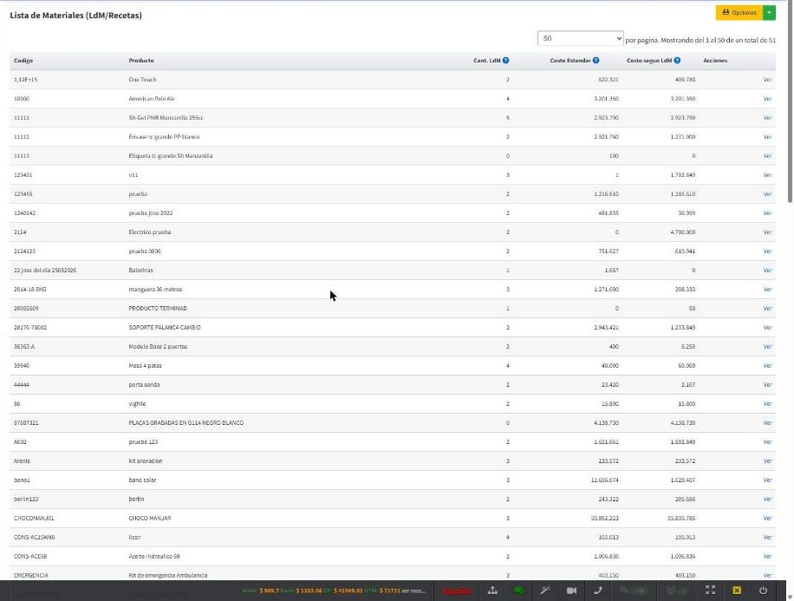The image size is (794, 601).
Task: Click the yellow X icon in bottom bar
Action: pyautogui.click(x=737, y=591)
